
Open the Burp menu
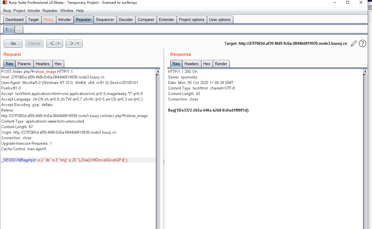(x=7, y=10)
